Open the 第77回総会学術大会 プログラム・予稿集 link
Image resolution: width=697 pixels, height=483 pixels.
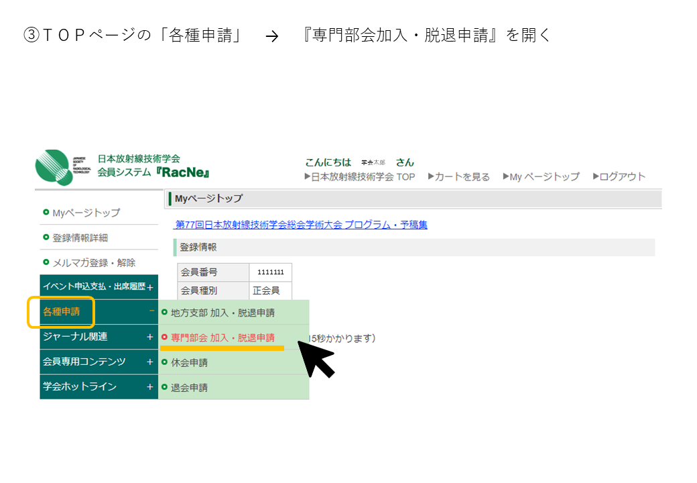point(301,225)
